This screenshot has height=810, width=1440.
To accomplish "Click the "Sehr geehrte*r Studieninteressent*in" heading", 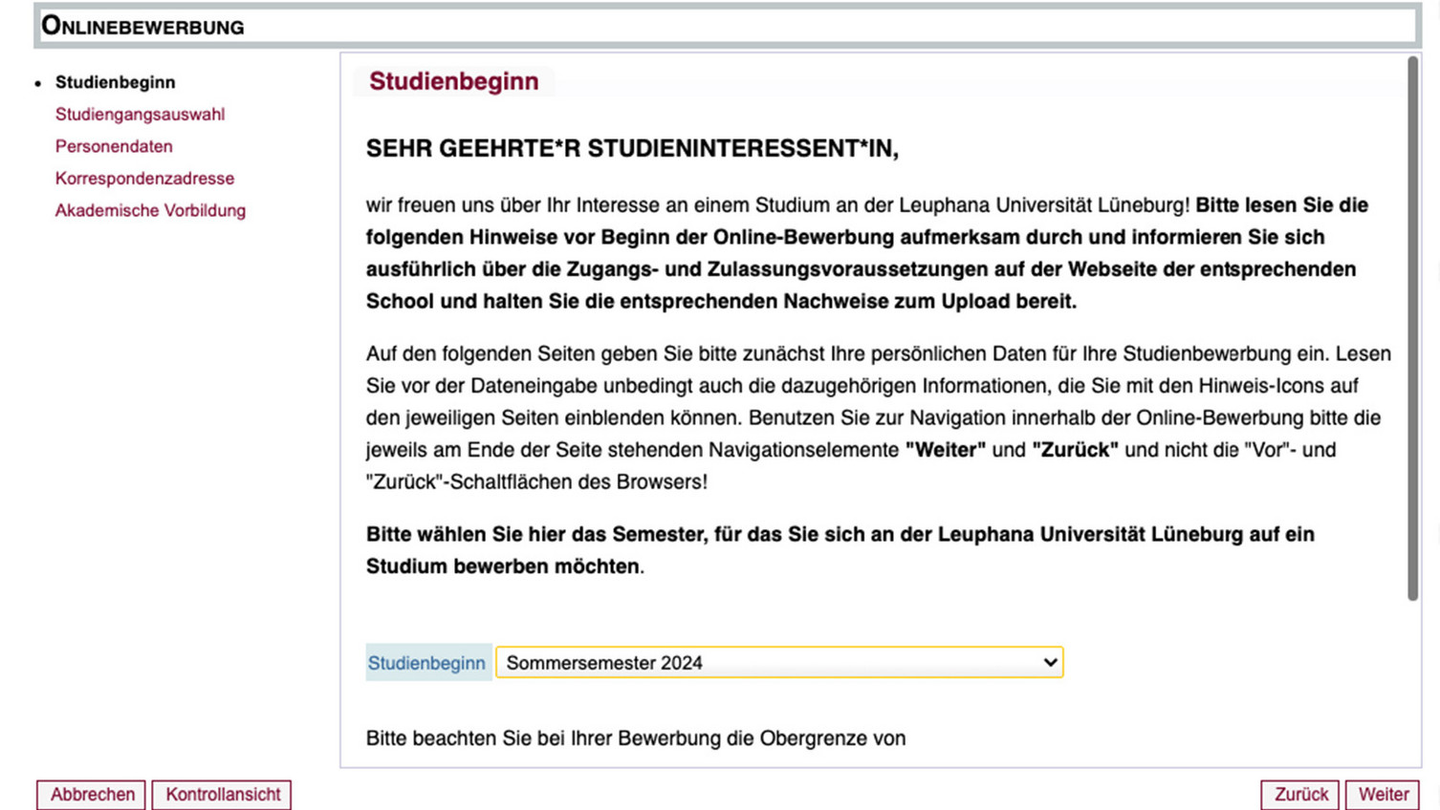I will click(632, 149).
